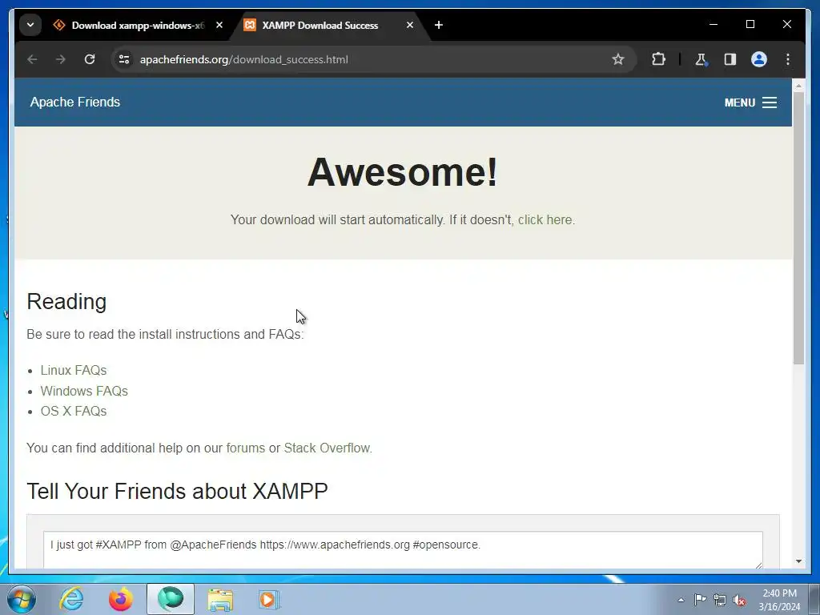Open Windows Explorer folder in taskbar
820x615 pixels.
[220, 599]
